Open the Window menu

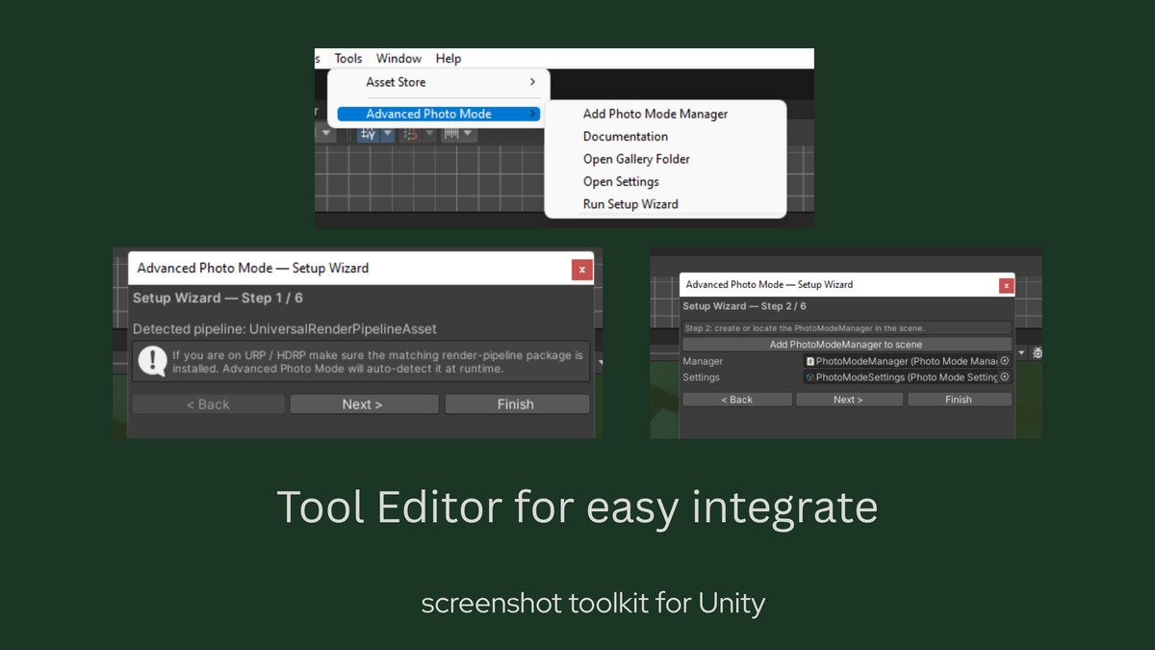click(x=398, y=59)
